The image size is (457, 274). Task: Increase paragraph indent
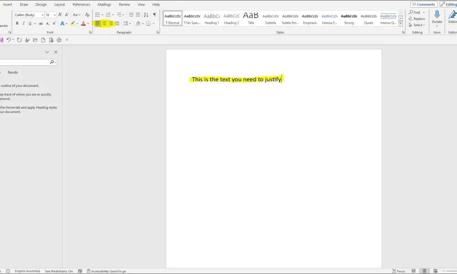point(138,15)
